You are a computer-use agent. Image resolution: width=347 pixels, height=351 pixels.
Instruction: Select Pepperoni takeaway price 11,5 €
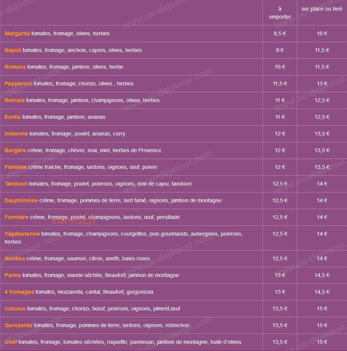point(280,83)
